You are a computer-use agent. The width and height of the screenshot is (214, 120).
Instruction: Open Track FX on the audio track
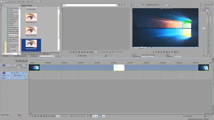pos(17,73)
